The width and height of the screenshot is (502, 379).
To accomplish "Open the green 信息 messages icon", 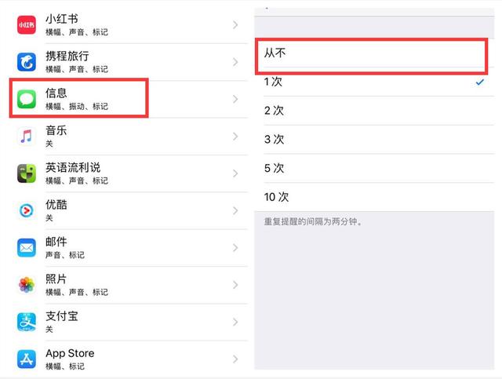I will [26, 99].
